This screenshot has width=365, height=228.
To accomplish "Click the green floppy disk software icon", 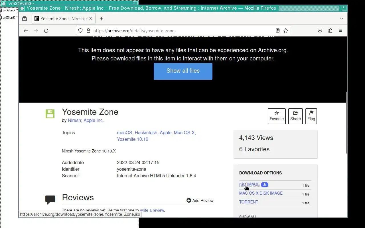I will point(50,114).
